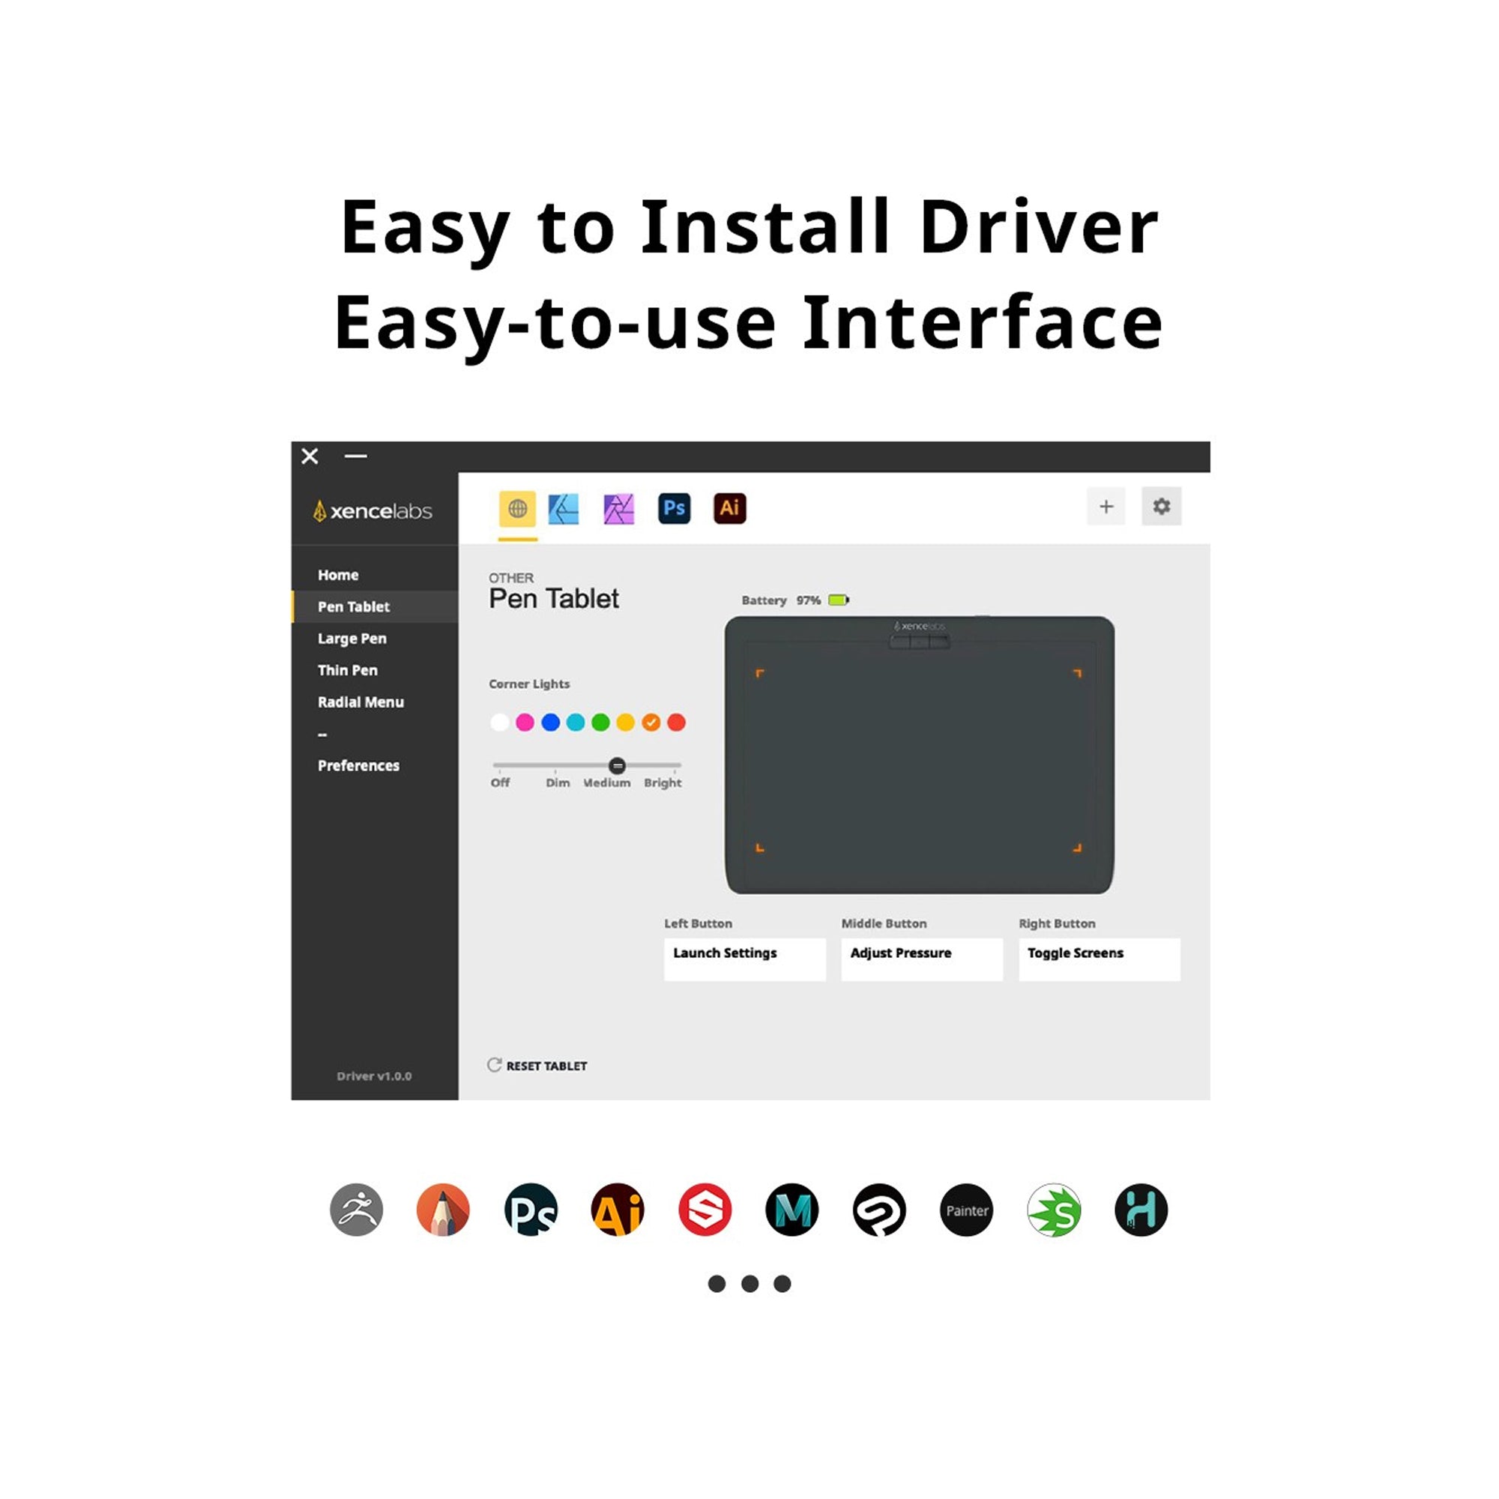Select the Illustrator app profile icon
1499x1499 pixels.
(x=729, y=508)
